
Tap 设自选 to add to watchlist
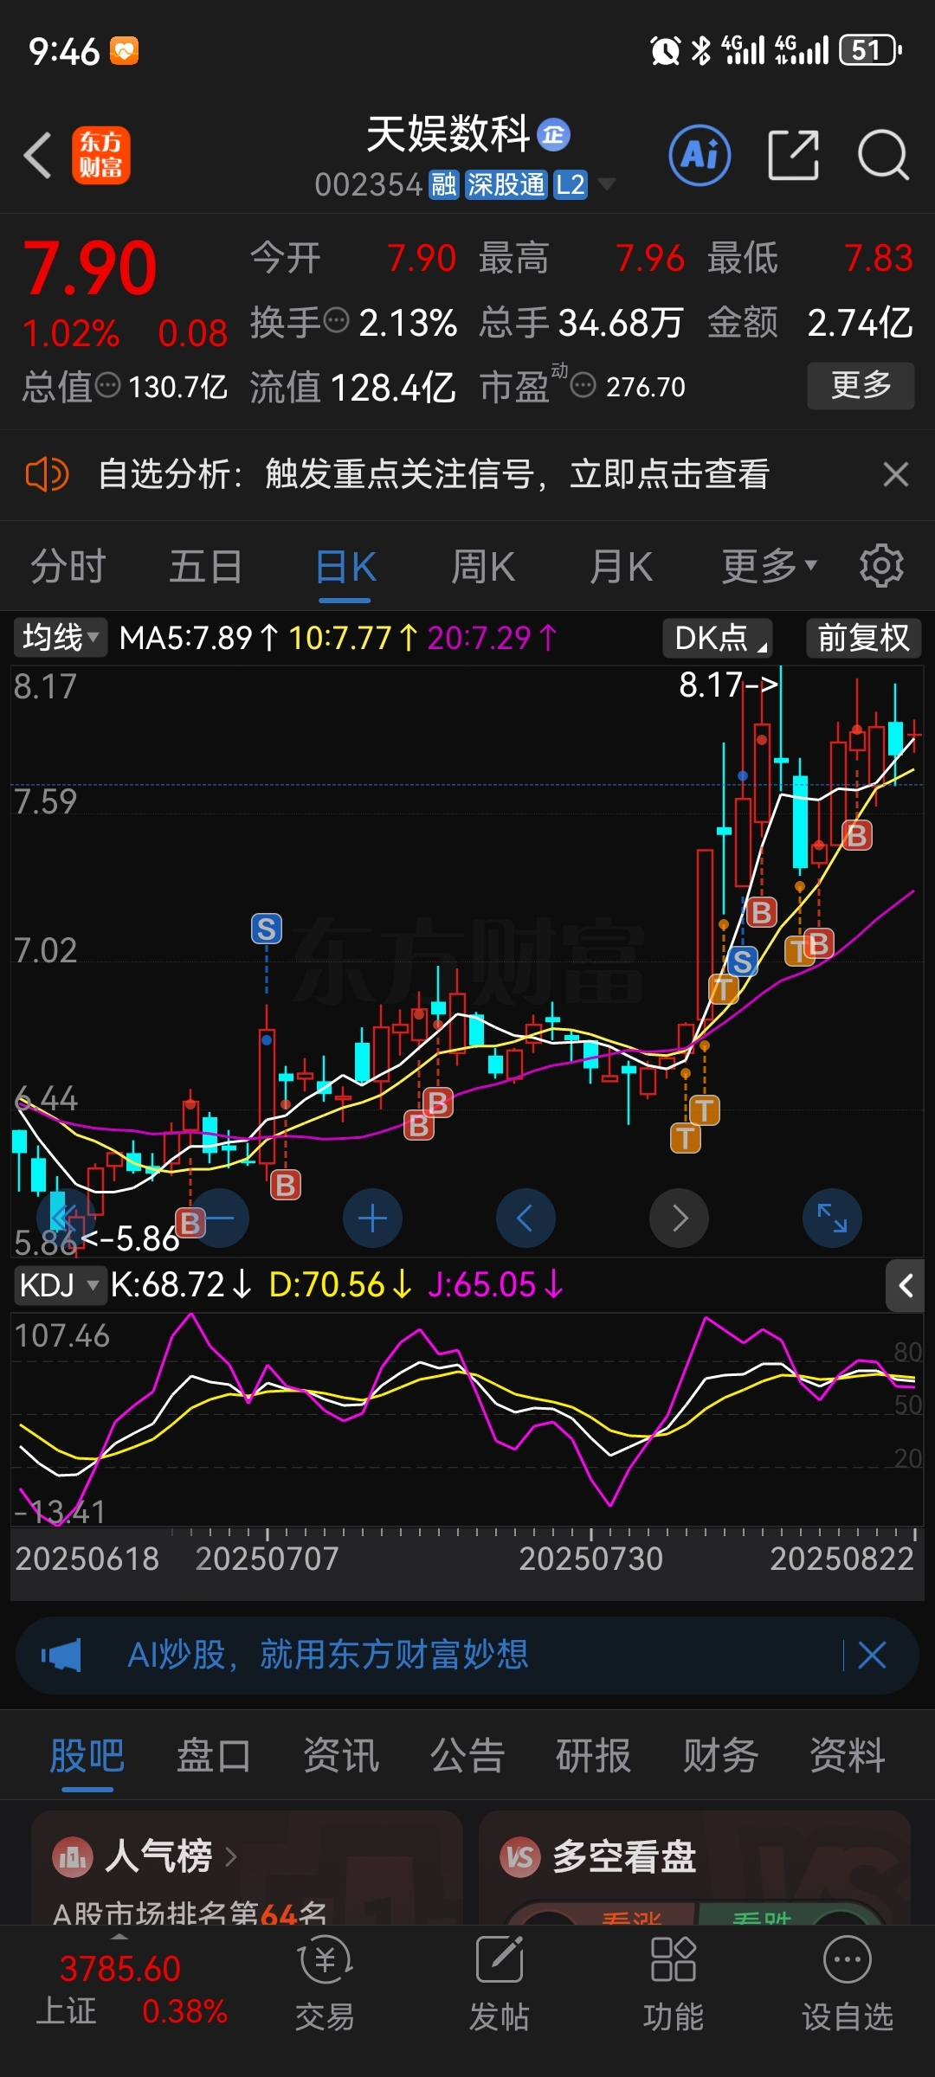848,1984
